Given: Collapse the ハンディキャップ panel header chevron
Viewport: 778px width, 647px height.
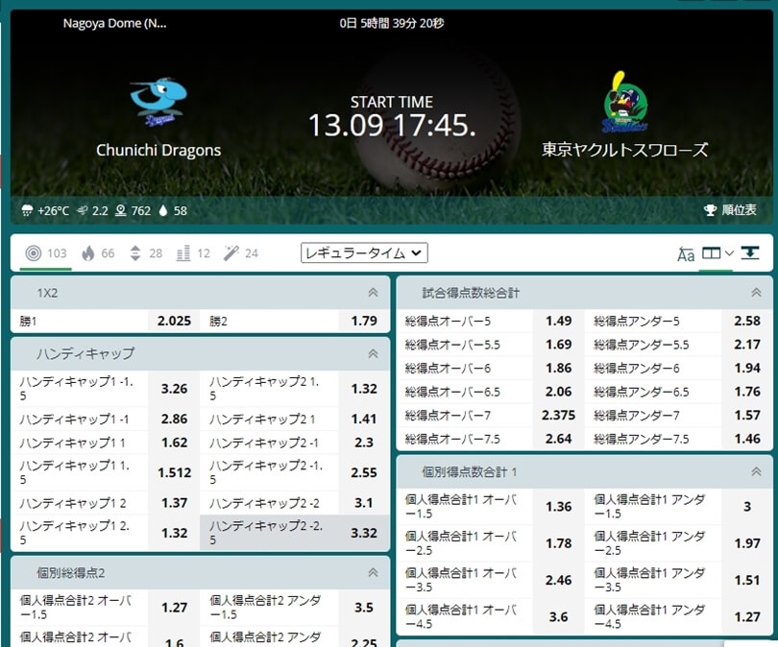Looking at the screenshot, I should coord(375,356).
